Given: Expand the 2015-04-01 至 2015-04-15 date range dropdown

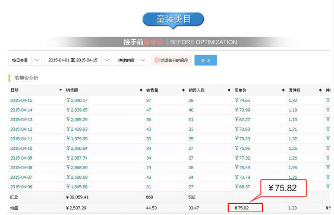Looking at the screenshot, I should point(107,60).
